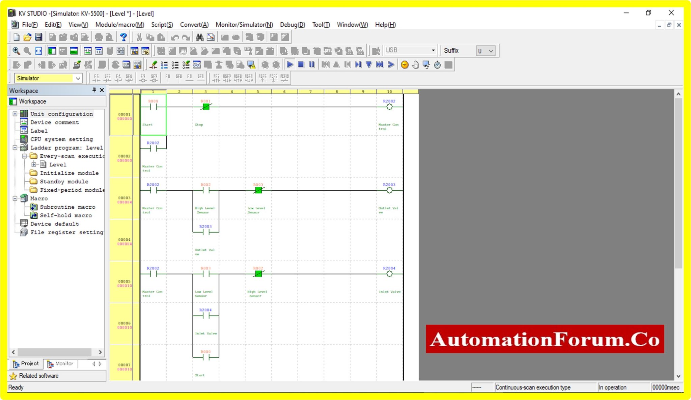Zoom into the ladder diagram view

(16, 51)
